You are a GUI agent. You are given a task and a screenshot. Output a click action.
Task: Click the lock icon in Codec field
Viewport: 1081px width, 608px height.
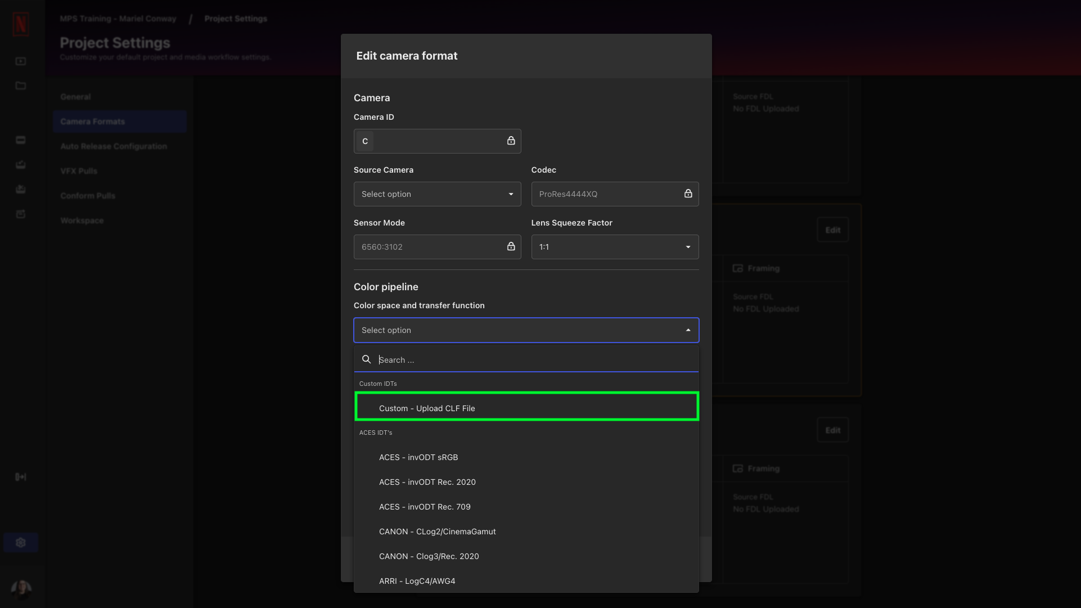pyautogui.click(x=688, y=193)
